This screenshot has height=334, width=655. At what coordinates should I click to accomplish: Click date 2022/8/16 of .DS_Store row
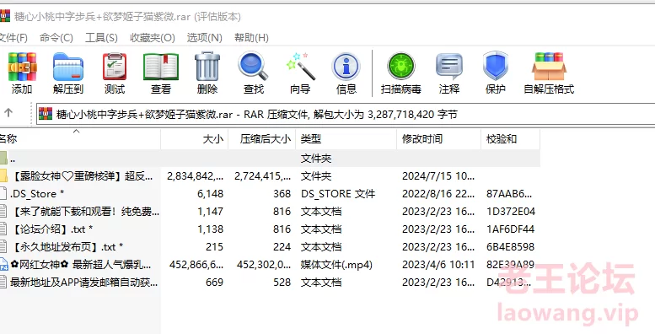pos(438,193)
